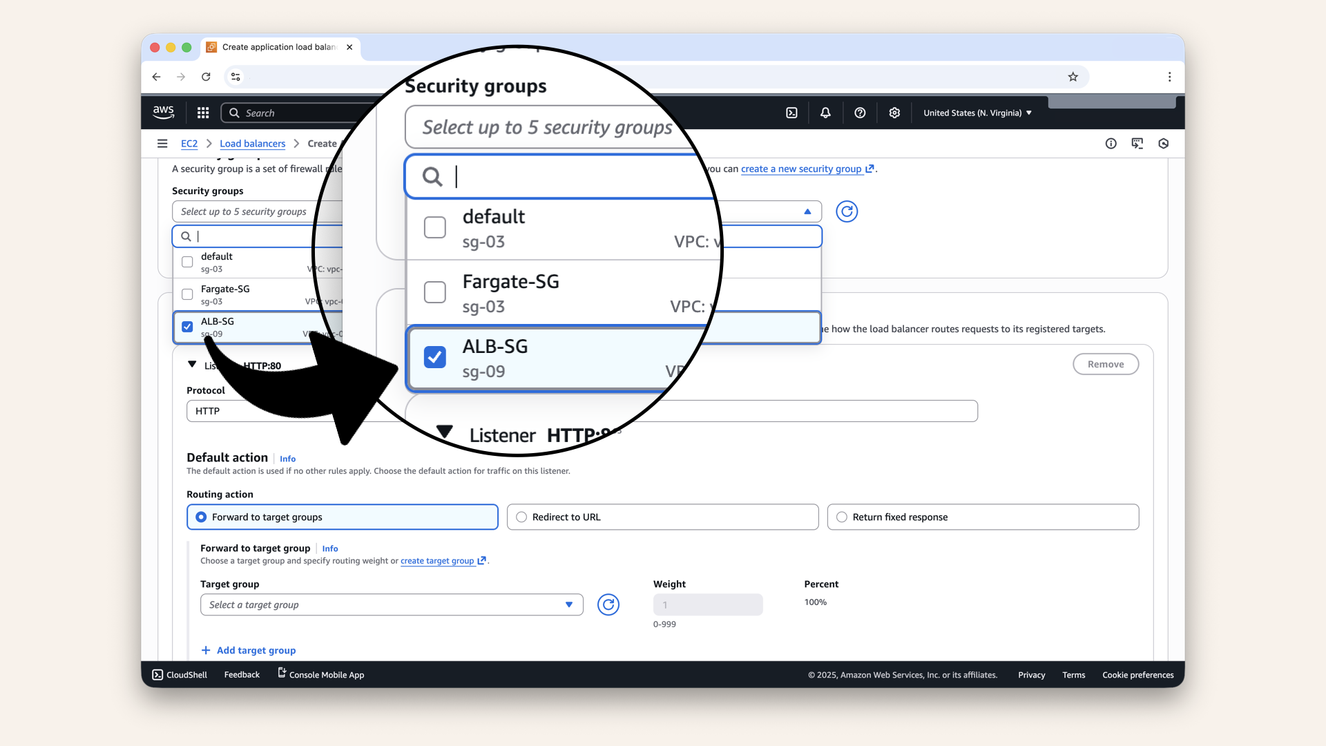The height and width of the screenshot is (746, 1326).
Task: Bookmark this page with the star icon
Action: coord(1073,77)
